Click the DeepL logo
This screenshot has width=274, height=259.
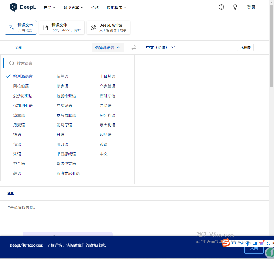coord(23,7)
